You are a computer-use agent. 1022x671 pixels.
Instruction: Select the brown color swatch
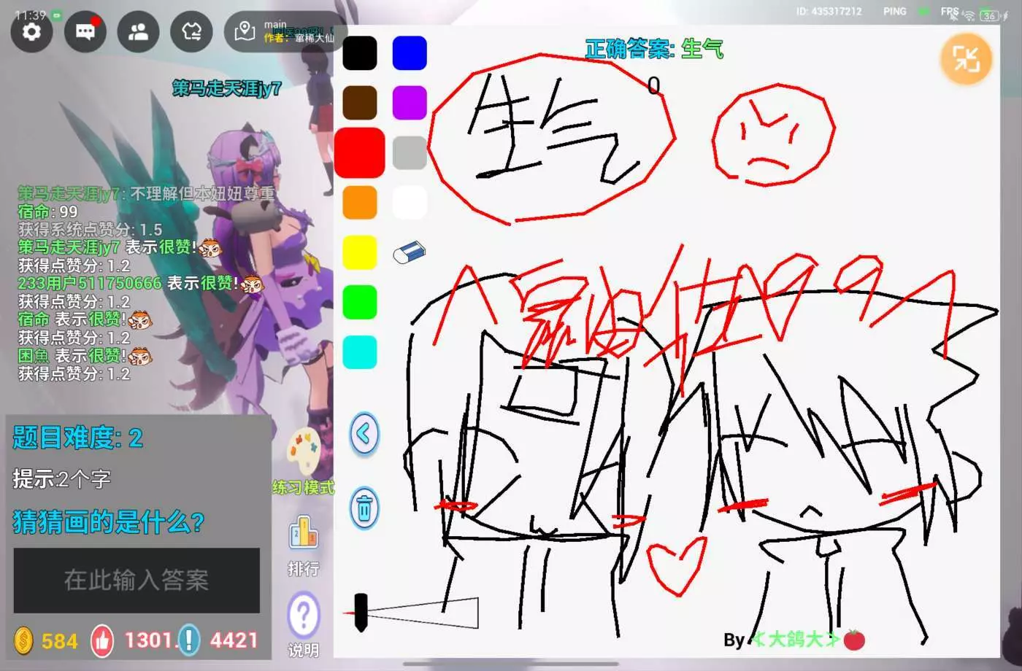point(360,103)
